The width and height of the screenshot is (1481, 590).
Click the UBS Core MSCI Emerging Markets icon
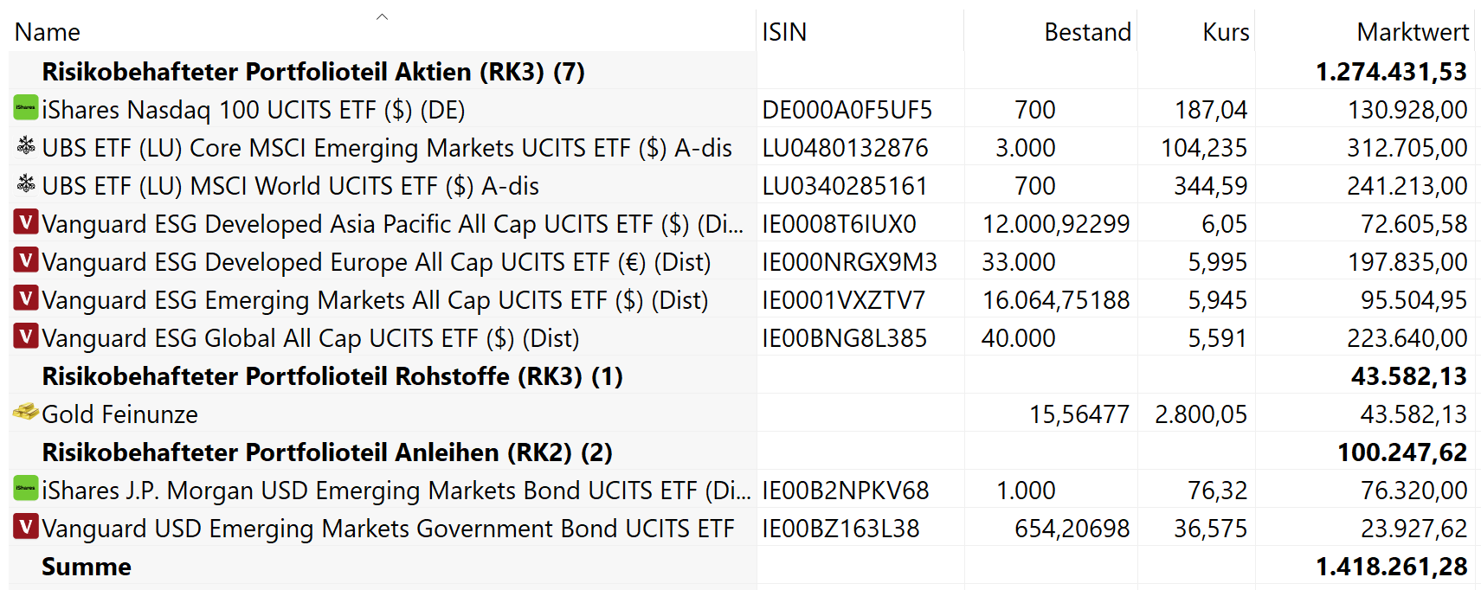(26, 146)
